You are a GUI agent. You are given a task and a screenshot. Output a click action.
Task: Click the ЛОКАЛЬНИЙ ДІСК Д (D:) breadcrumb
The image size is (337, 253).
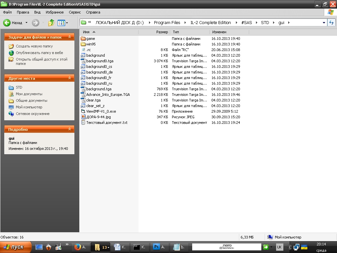pyautogui.click(x=119, y=23)
